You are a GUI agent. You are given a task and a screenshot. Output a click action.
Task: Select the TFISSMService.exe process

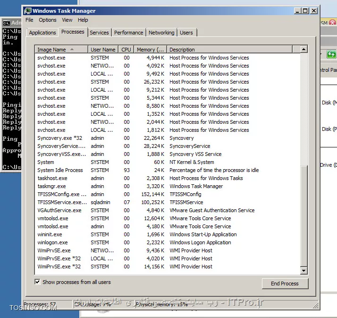pyautogui.click(x=167, y=202)
